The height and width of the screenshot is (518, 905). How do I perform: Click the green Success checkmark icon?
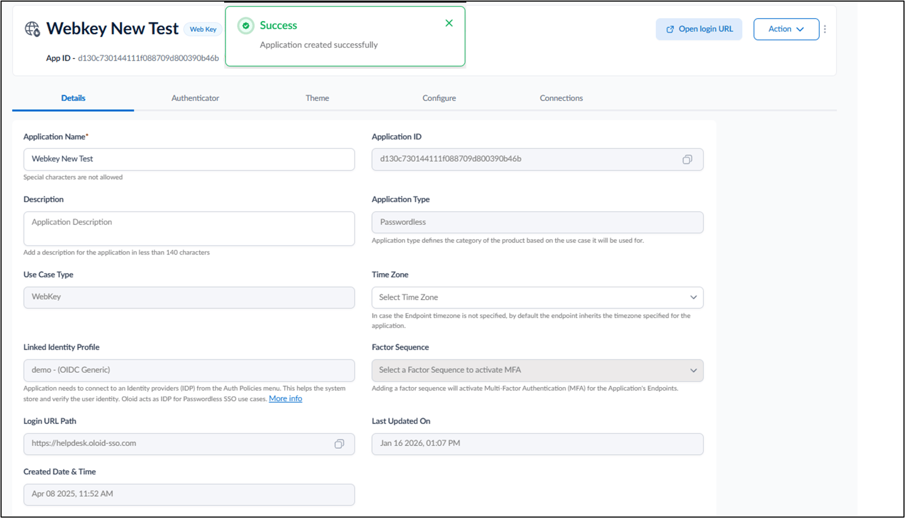[x=245, y=26]
